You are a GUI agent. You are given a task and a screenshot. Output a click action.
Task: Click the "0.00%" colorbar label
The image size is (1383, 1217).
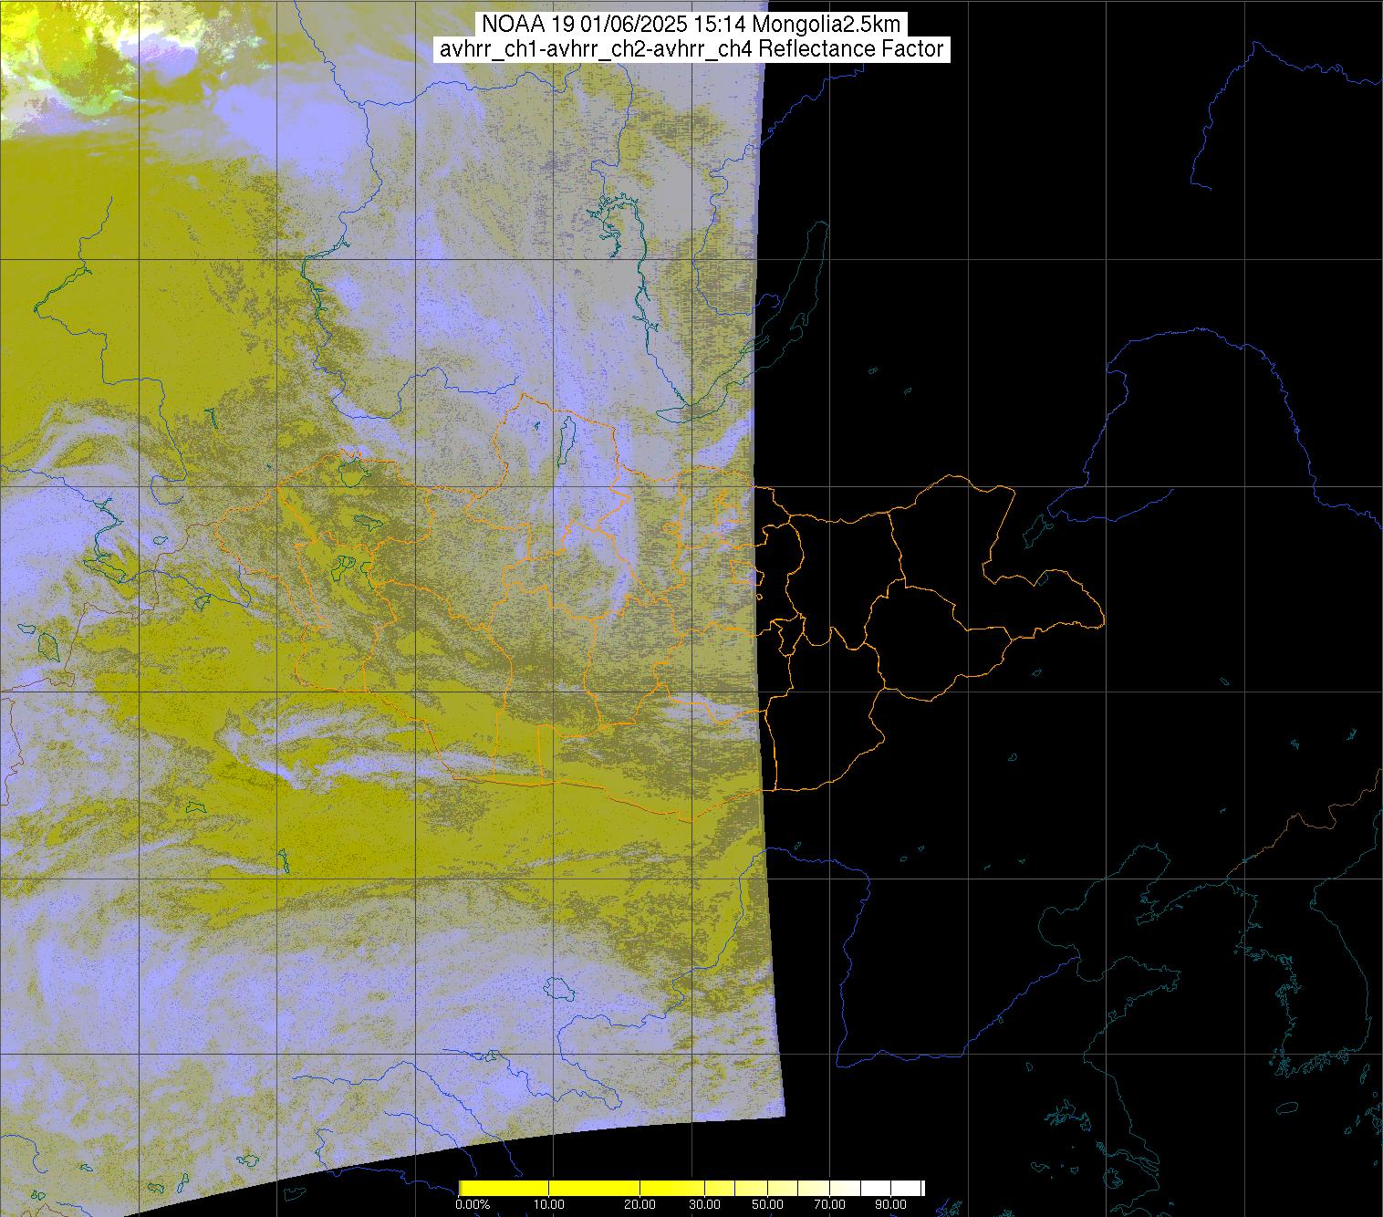point(473,1204)
